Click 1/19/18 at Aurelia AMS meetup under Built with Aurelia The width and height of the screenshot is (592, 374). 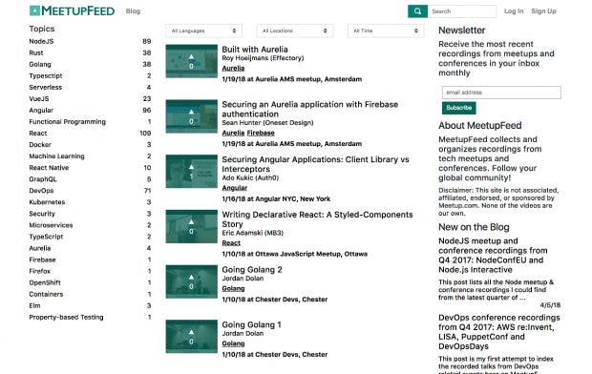coord(292,79)
